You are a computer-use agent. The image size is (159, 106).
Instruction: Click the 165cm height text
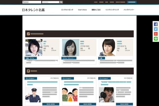point(83,50)
